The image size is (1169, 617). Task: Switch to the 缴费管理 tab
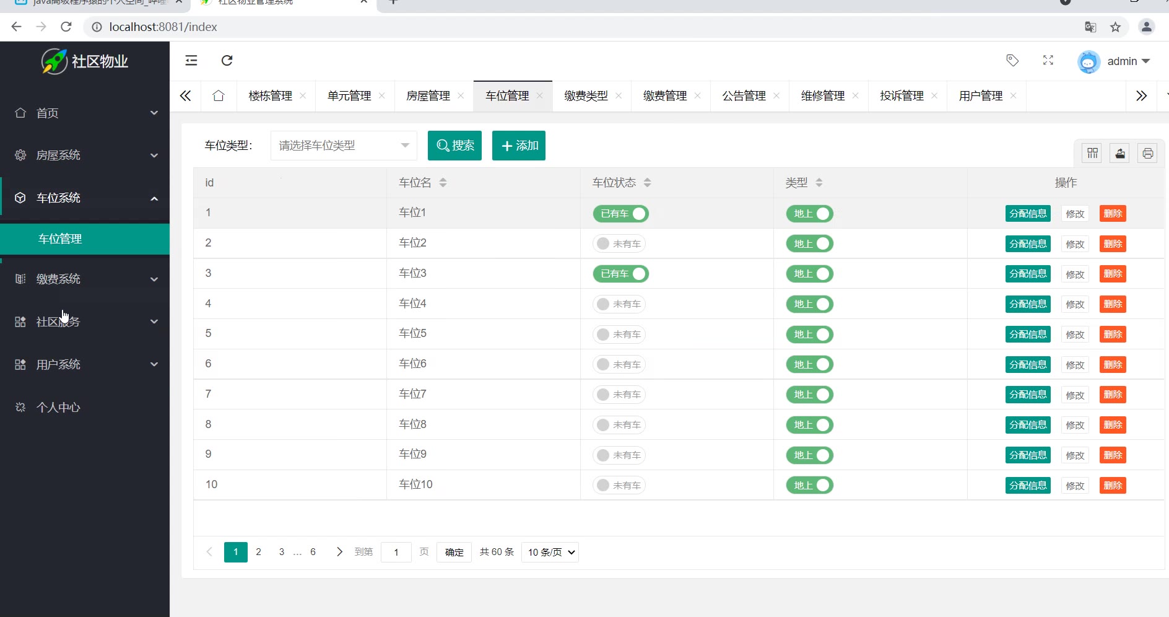click(x=665, y=96)
